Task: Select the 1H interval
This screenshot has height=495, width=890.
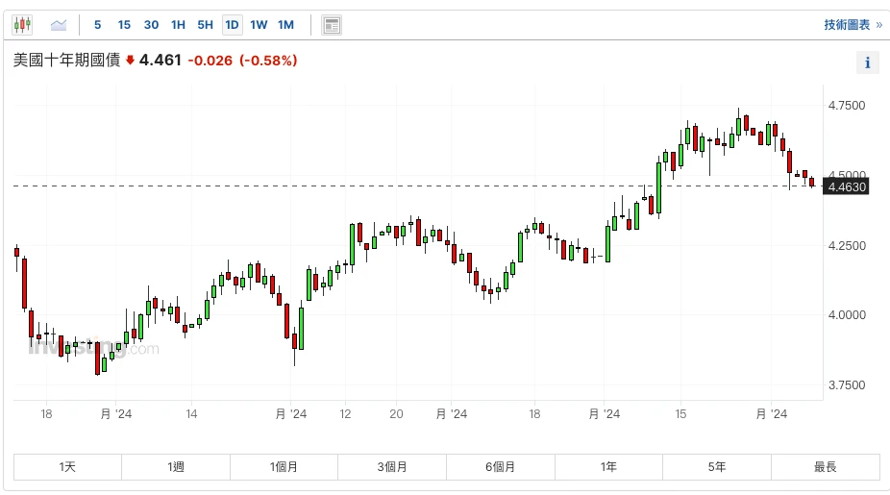Action: (x=178, y=25)
